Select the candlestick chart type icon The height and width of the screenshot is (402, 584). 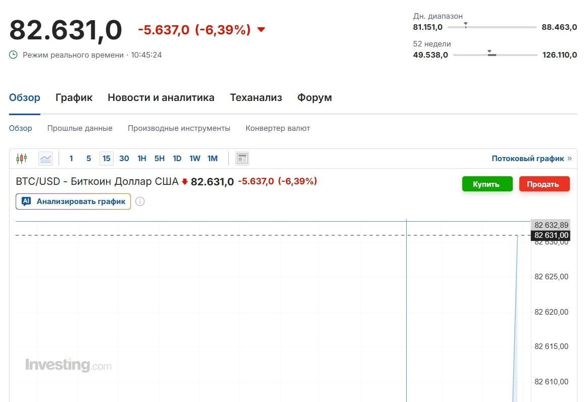click(x=21, y=159)
